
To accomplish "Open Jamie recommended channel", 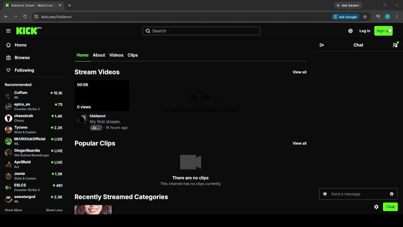I will pos(34,176).
